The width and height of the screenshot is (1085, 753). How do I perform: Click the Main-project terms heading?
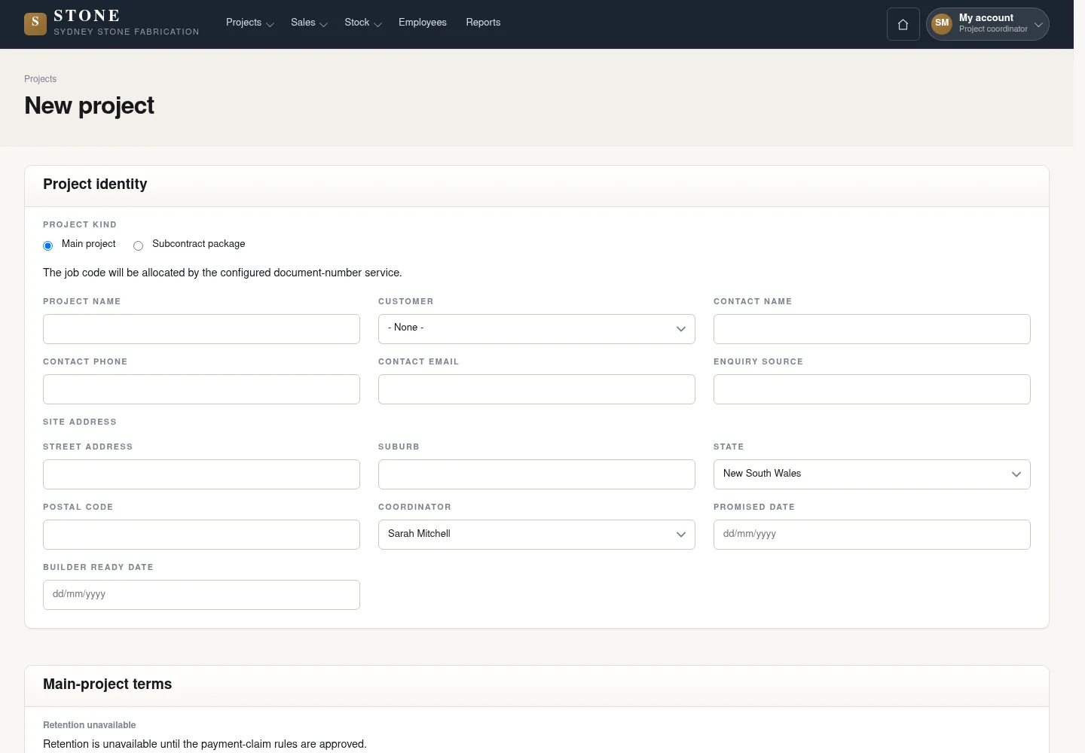(x=107, y=684)
